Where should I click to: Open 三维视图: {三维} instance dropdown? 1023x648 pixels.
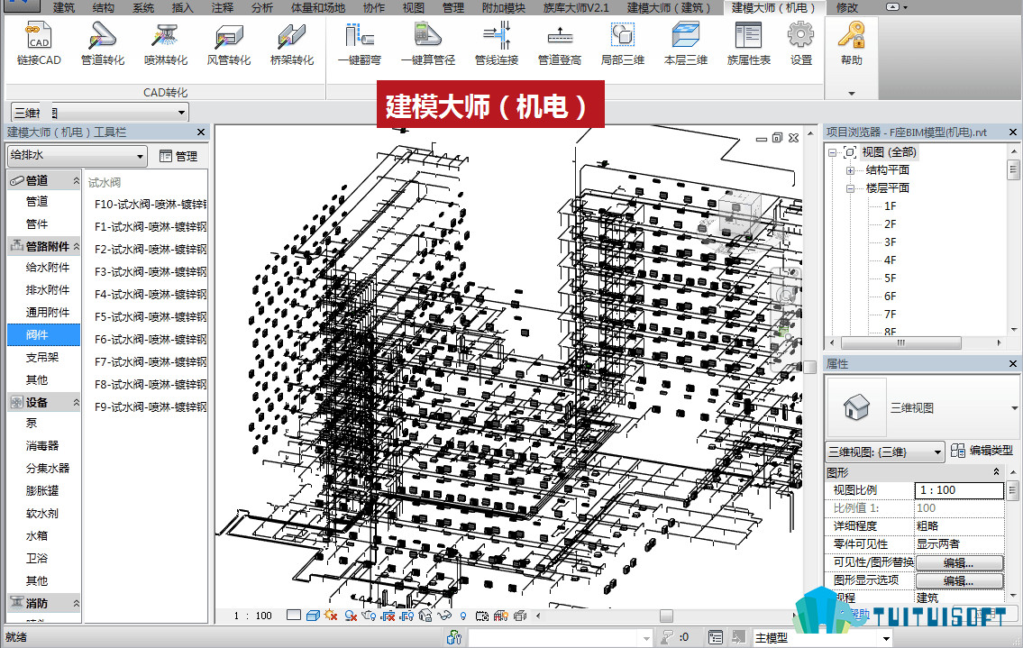885,452
